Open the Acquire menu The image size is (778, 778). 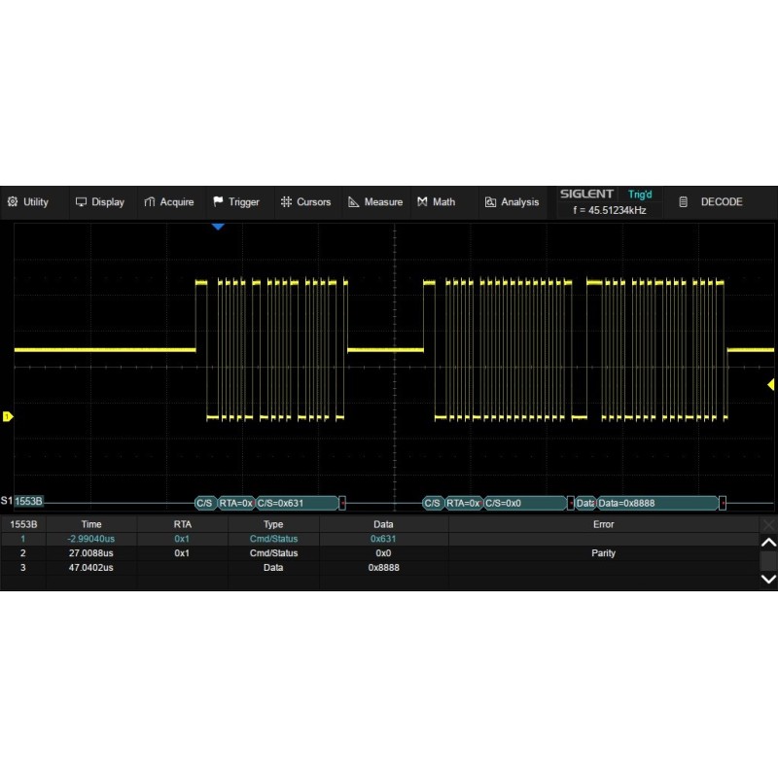click(x=168, y=202)
